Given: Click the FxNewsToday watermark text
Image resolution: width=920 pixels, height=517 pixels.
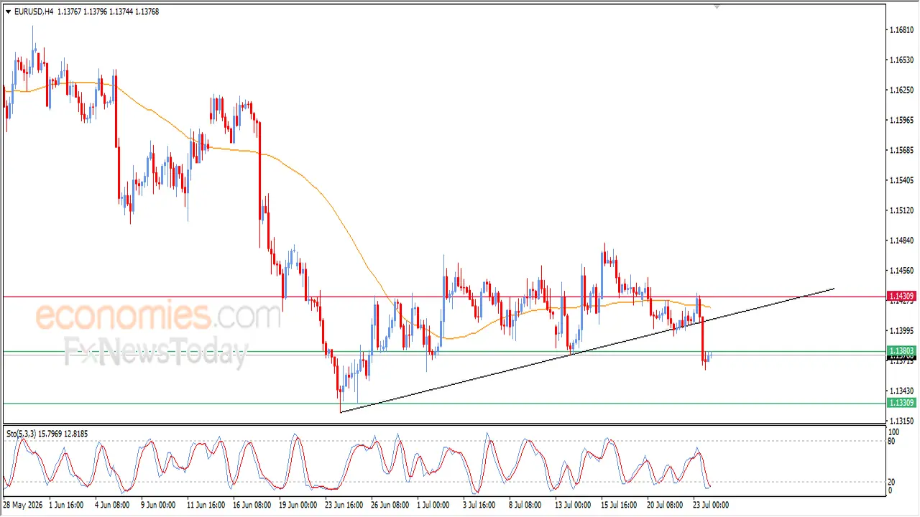Looking at the screenshot, I should coord(155,353).
